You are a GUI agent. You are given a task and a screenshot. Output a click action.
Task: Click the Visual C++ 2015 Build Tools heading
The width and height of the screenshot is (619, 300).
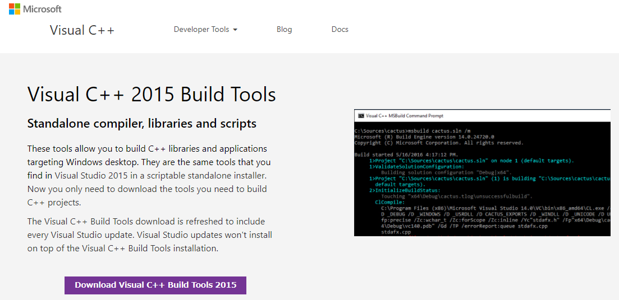tap(152, 95)
